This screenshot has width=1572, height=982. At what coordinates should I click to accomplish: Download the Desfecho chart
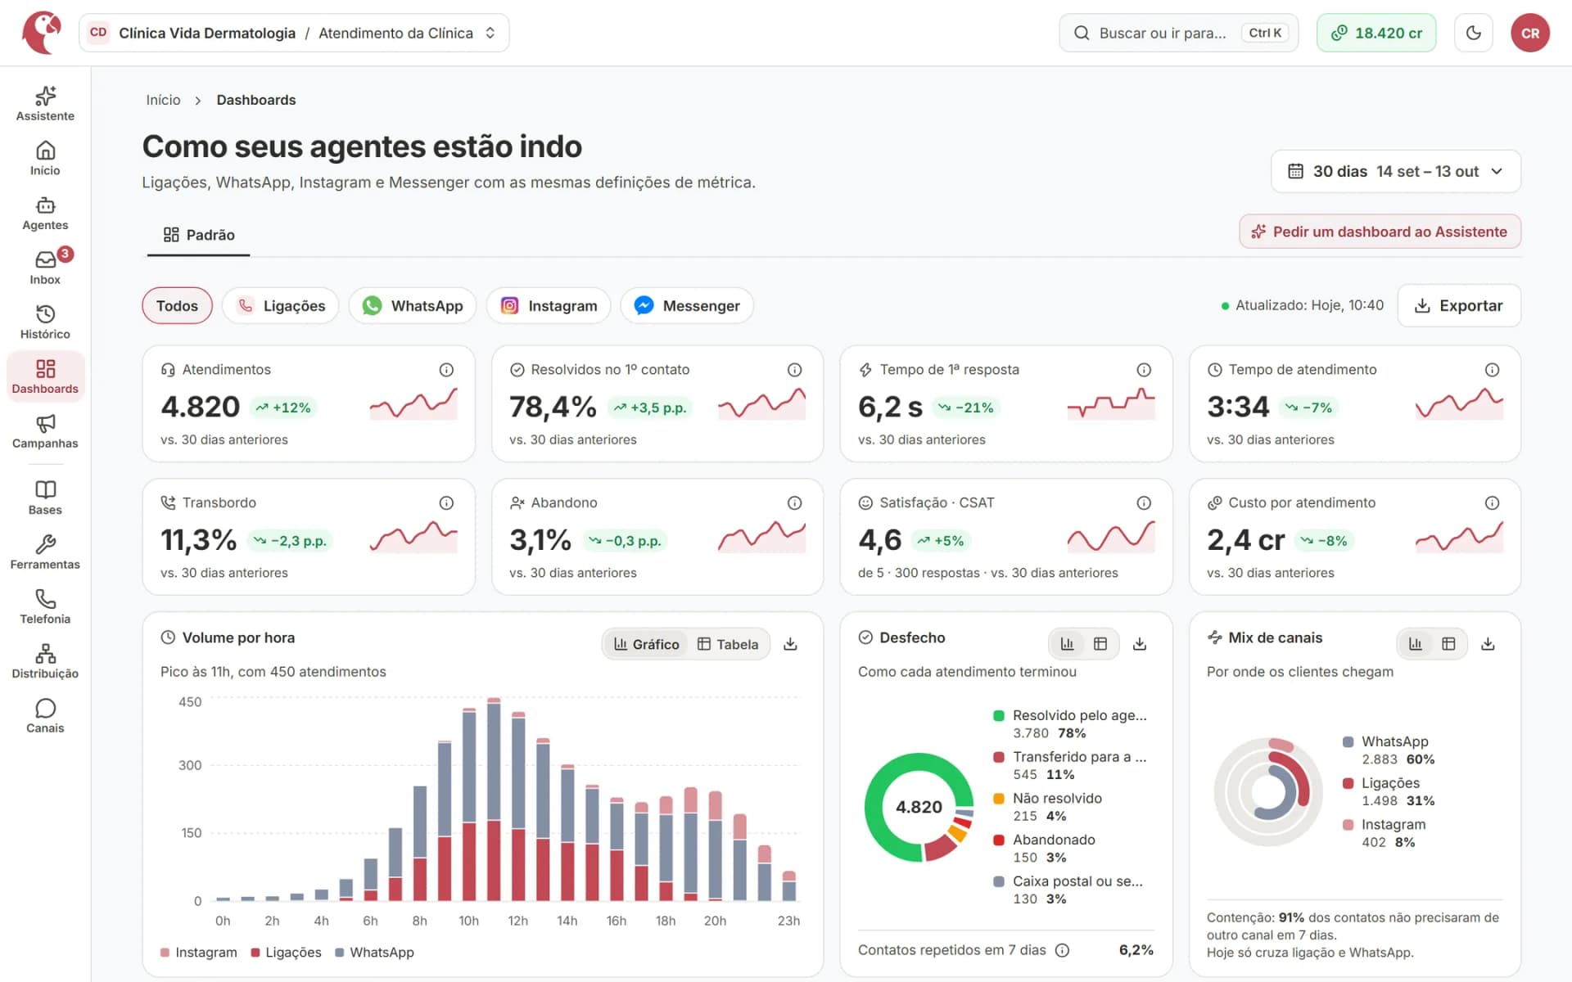click(1139, 644)
